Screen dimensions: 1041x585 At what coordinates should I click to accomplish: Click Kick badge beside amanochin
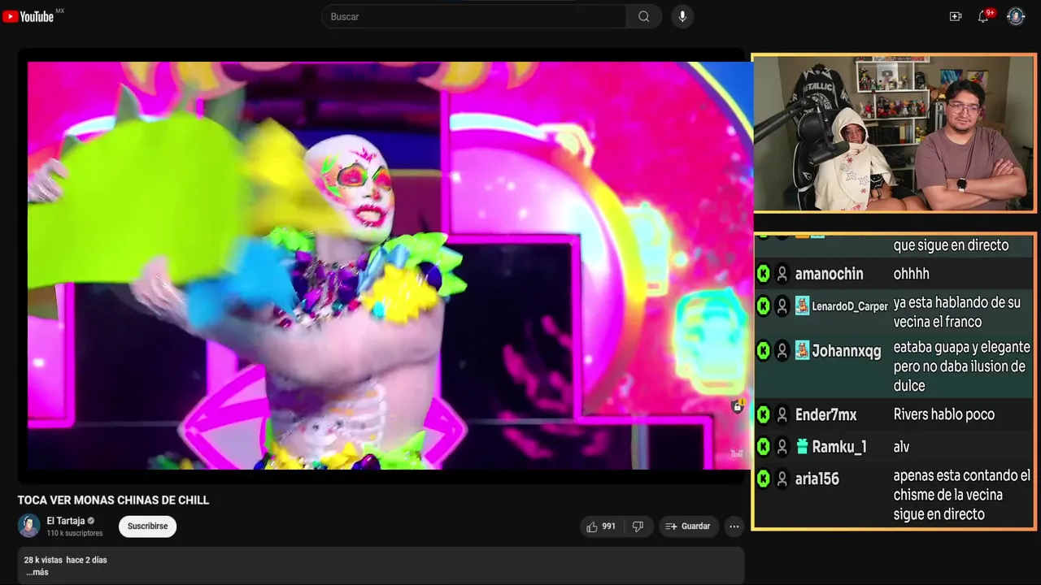tap(763, 274)
